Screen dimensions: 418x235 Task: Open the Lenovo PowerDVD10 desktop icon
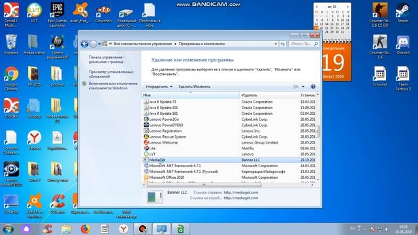click(11, 174)
